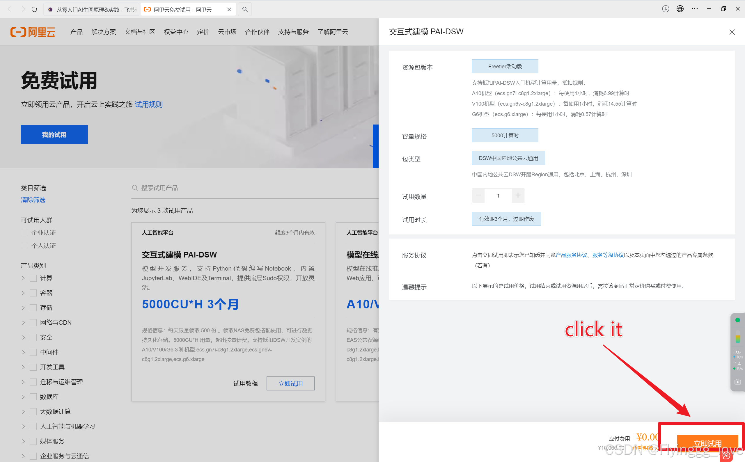Open the 服务等级协议 link
745x462 pixels.
point(608,255)
